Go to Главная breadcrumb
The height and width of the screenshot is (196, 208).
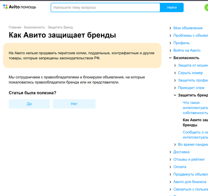tap(15, 27)
